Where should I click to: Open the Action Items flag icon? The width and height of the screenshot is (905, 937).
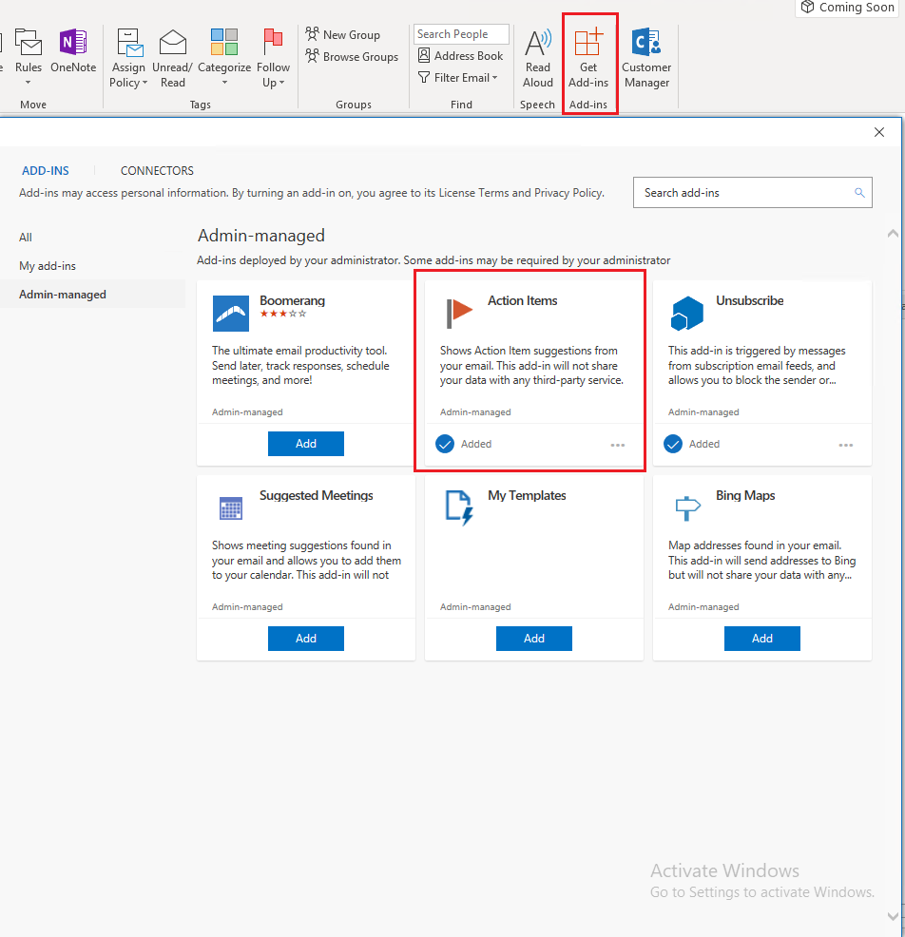459,314
